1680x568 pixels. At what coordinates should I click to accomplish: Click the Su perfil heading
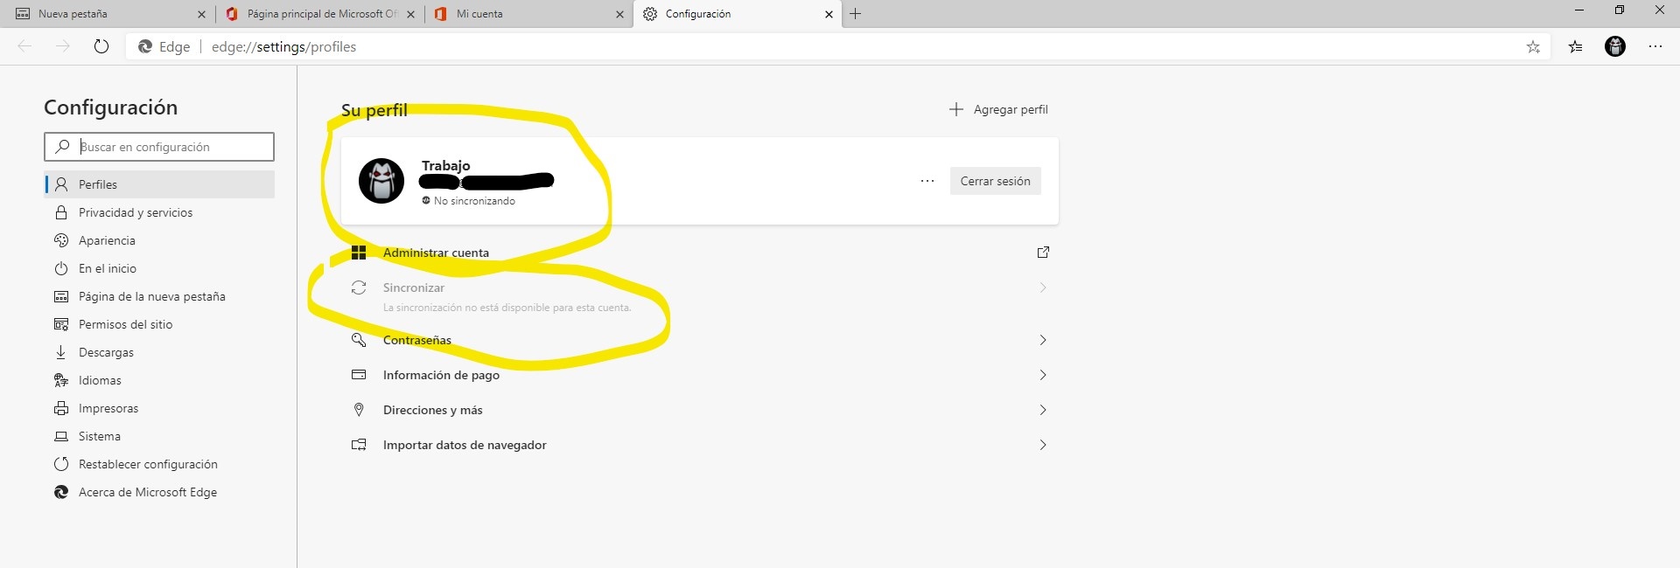point(374,110)
